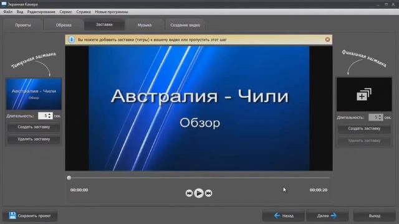Viewport: 399px width, 224px height.
Task: Click the Сохранить проект button
Action: [30, 216]
